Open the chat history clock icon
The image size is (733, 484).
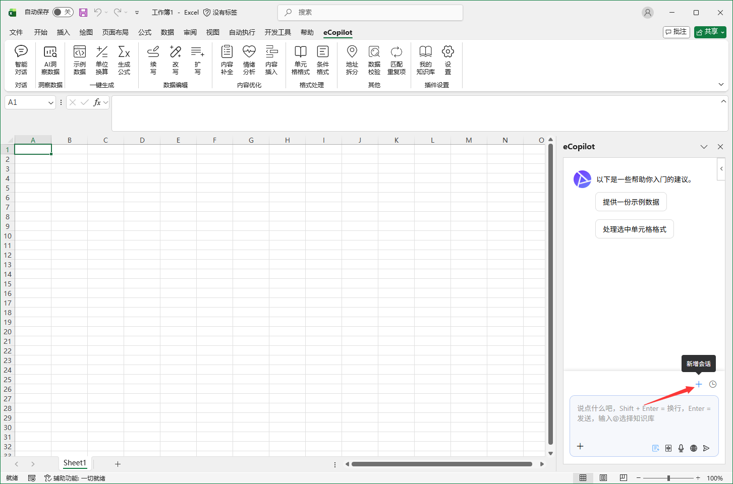(713, 384)
